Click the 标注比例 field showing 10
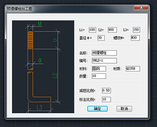This screenshot has height=127, width=157. [x=106, y=99]
